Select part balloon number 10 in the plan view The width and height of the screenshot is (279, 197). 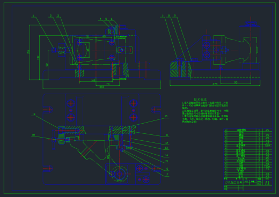(x=166, y=116)
